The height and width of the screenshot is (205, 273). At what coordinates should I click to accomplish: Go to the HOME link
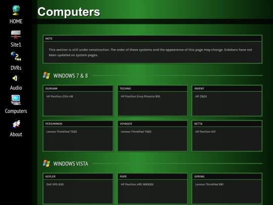tap(16, 21)
